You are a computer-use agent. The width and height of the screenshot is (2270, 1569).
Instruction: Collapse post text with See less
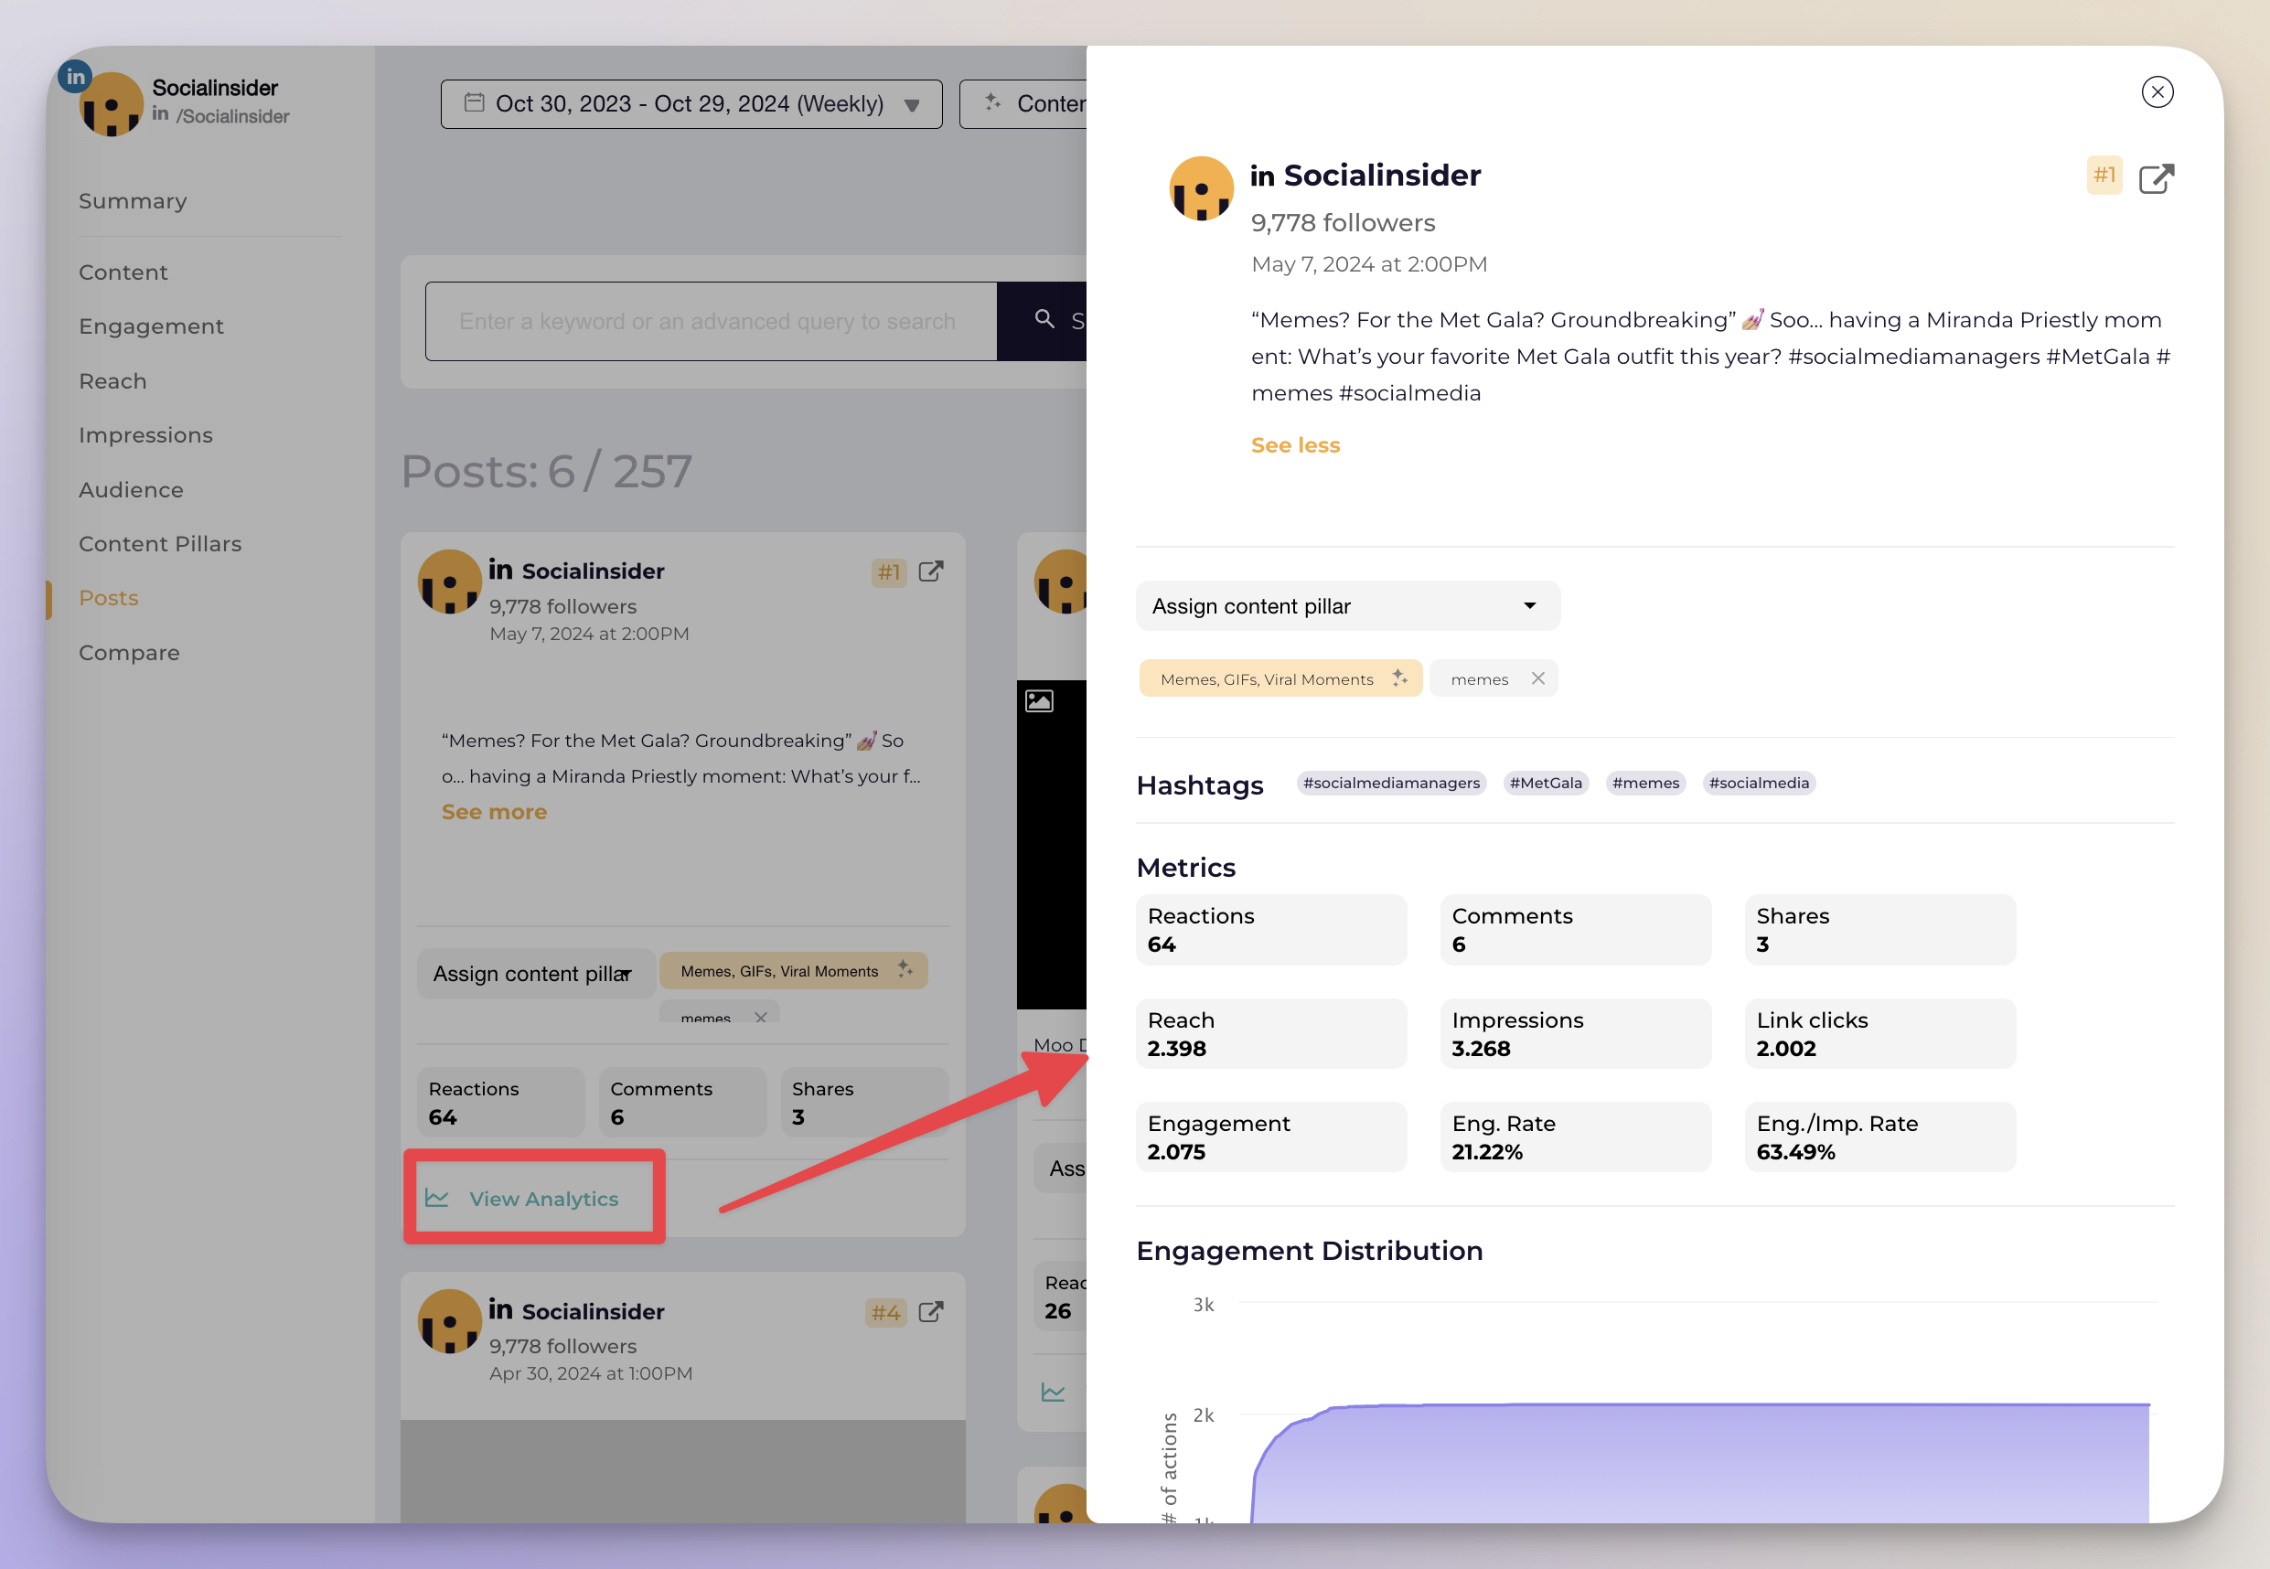tap(1295, 445)
